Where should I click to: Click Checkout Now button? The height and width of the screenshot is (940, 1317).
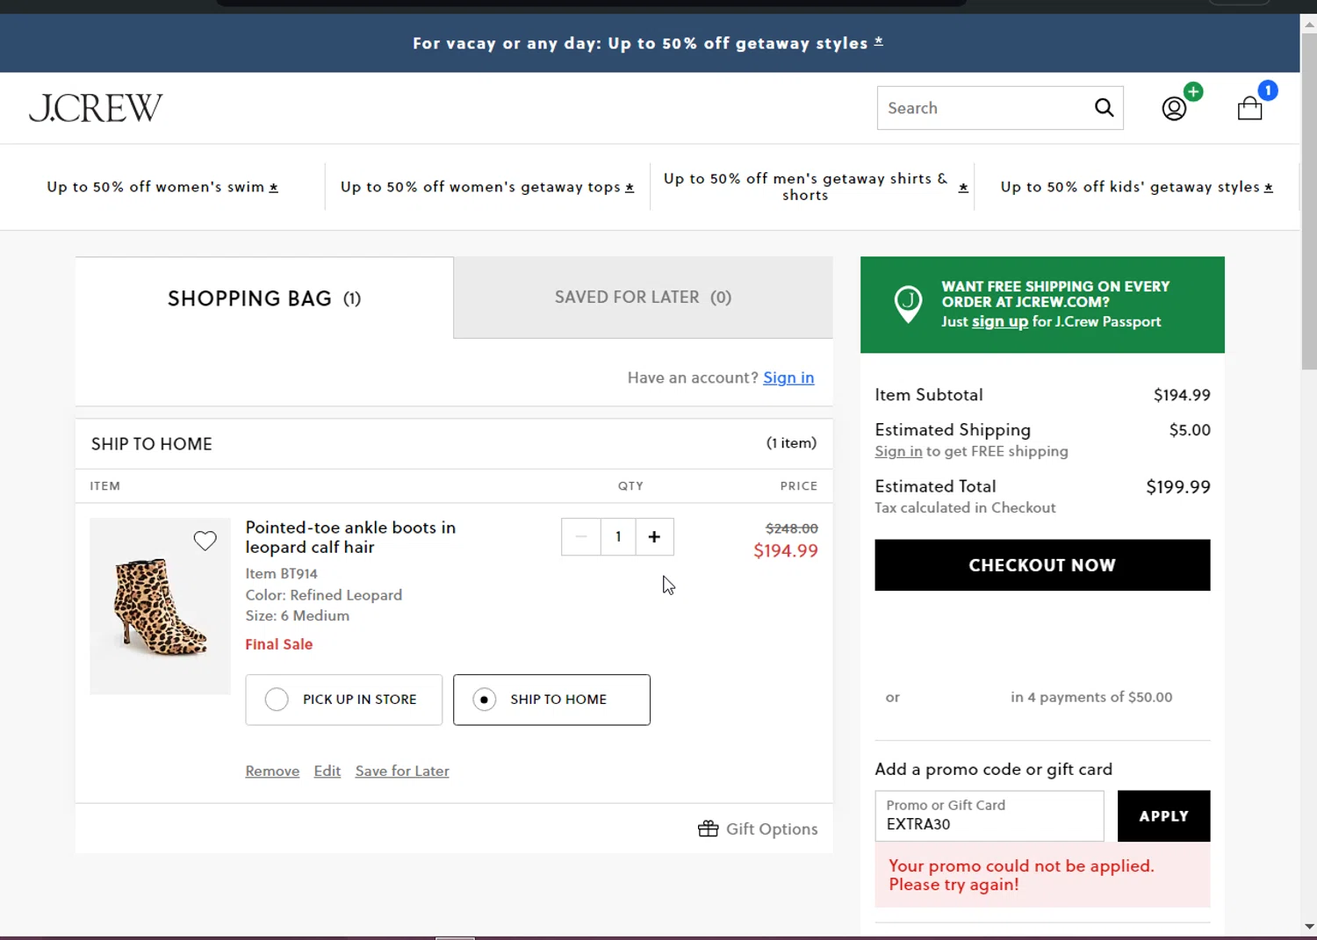point(1042,565)
